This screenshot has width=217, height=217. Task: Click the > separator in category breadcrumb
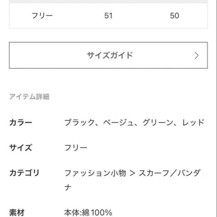click(132, 173)
